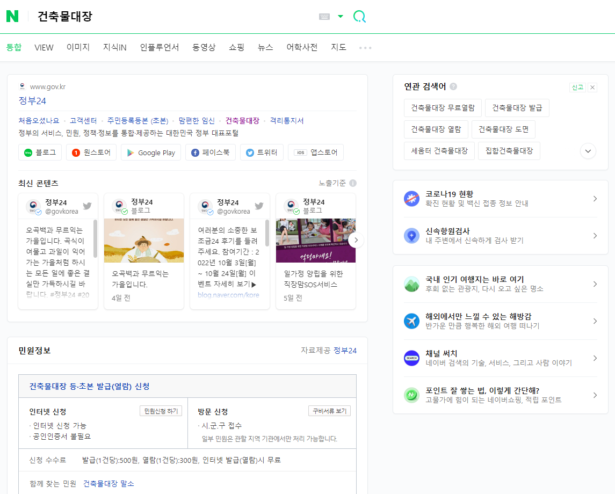
Task: Open chevron for 포인트 잘 쌓는 법
Action: 595,395
